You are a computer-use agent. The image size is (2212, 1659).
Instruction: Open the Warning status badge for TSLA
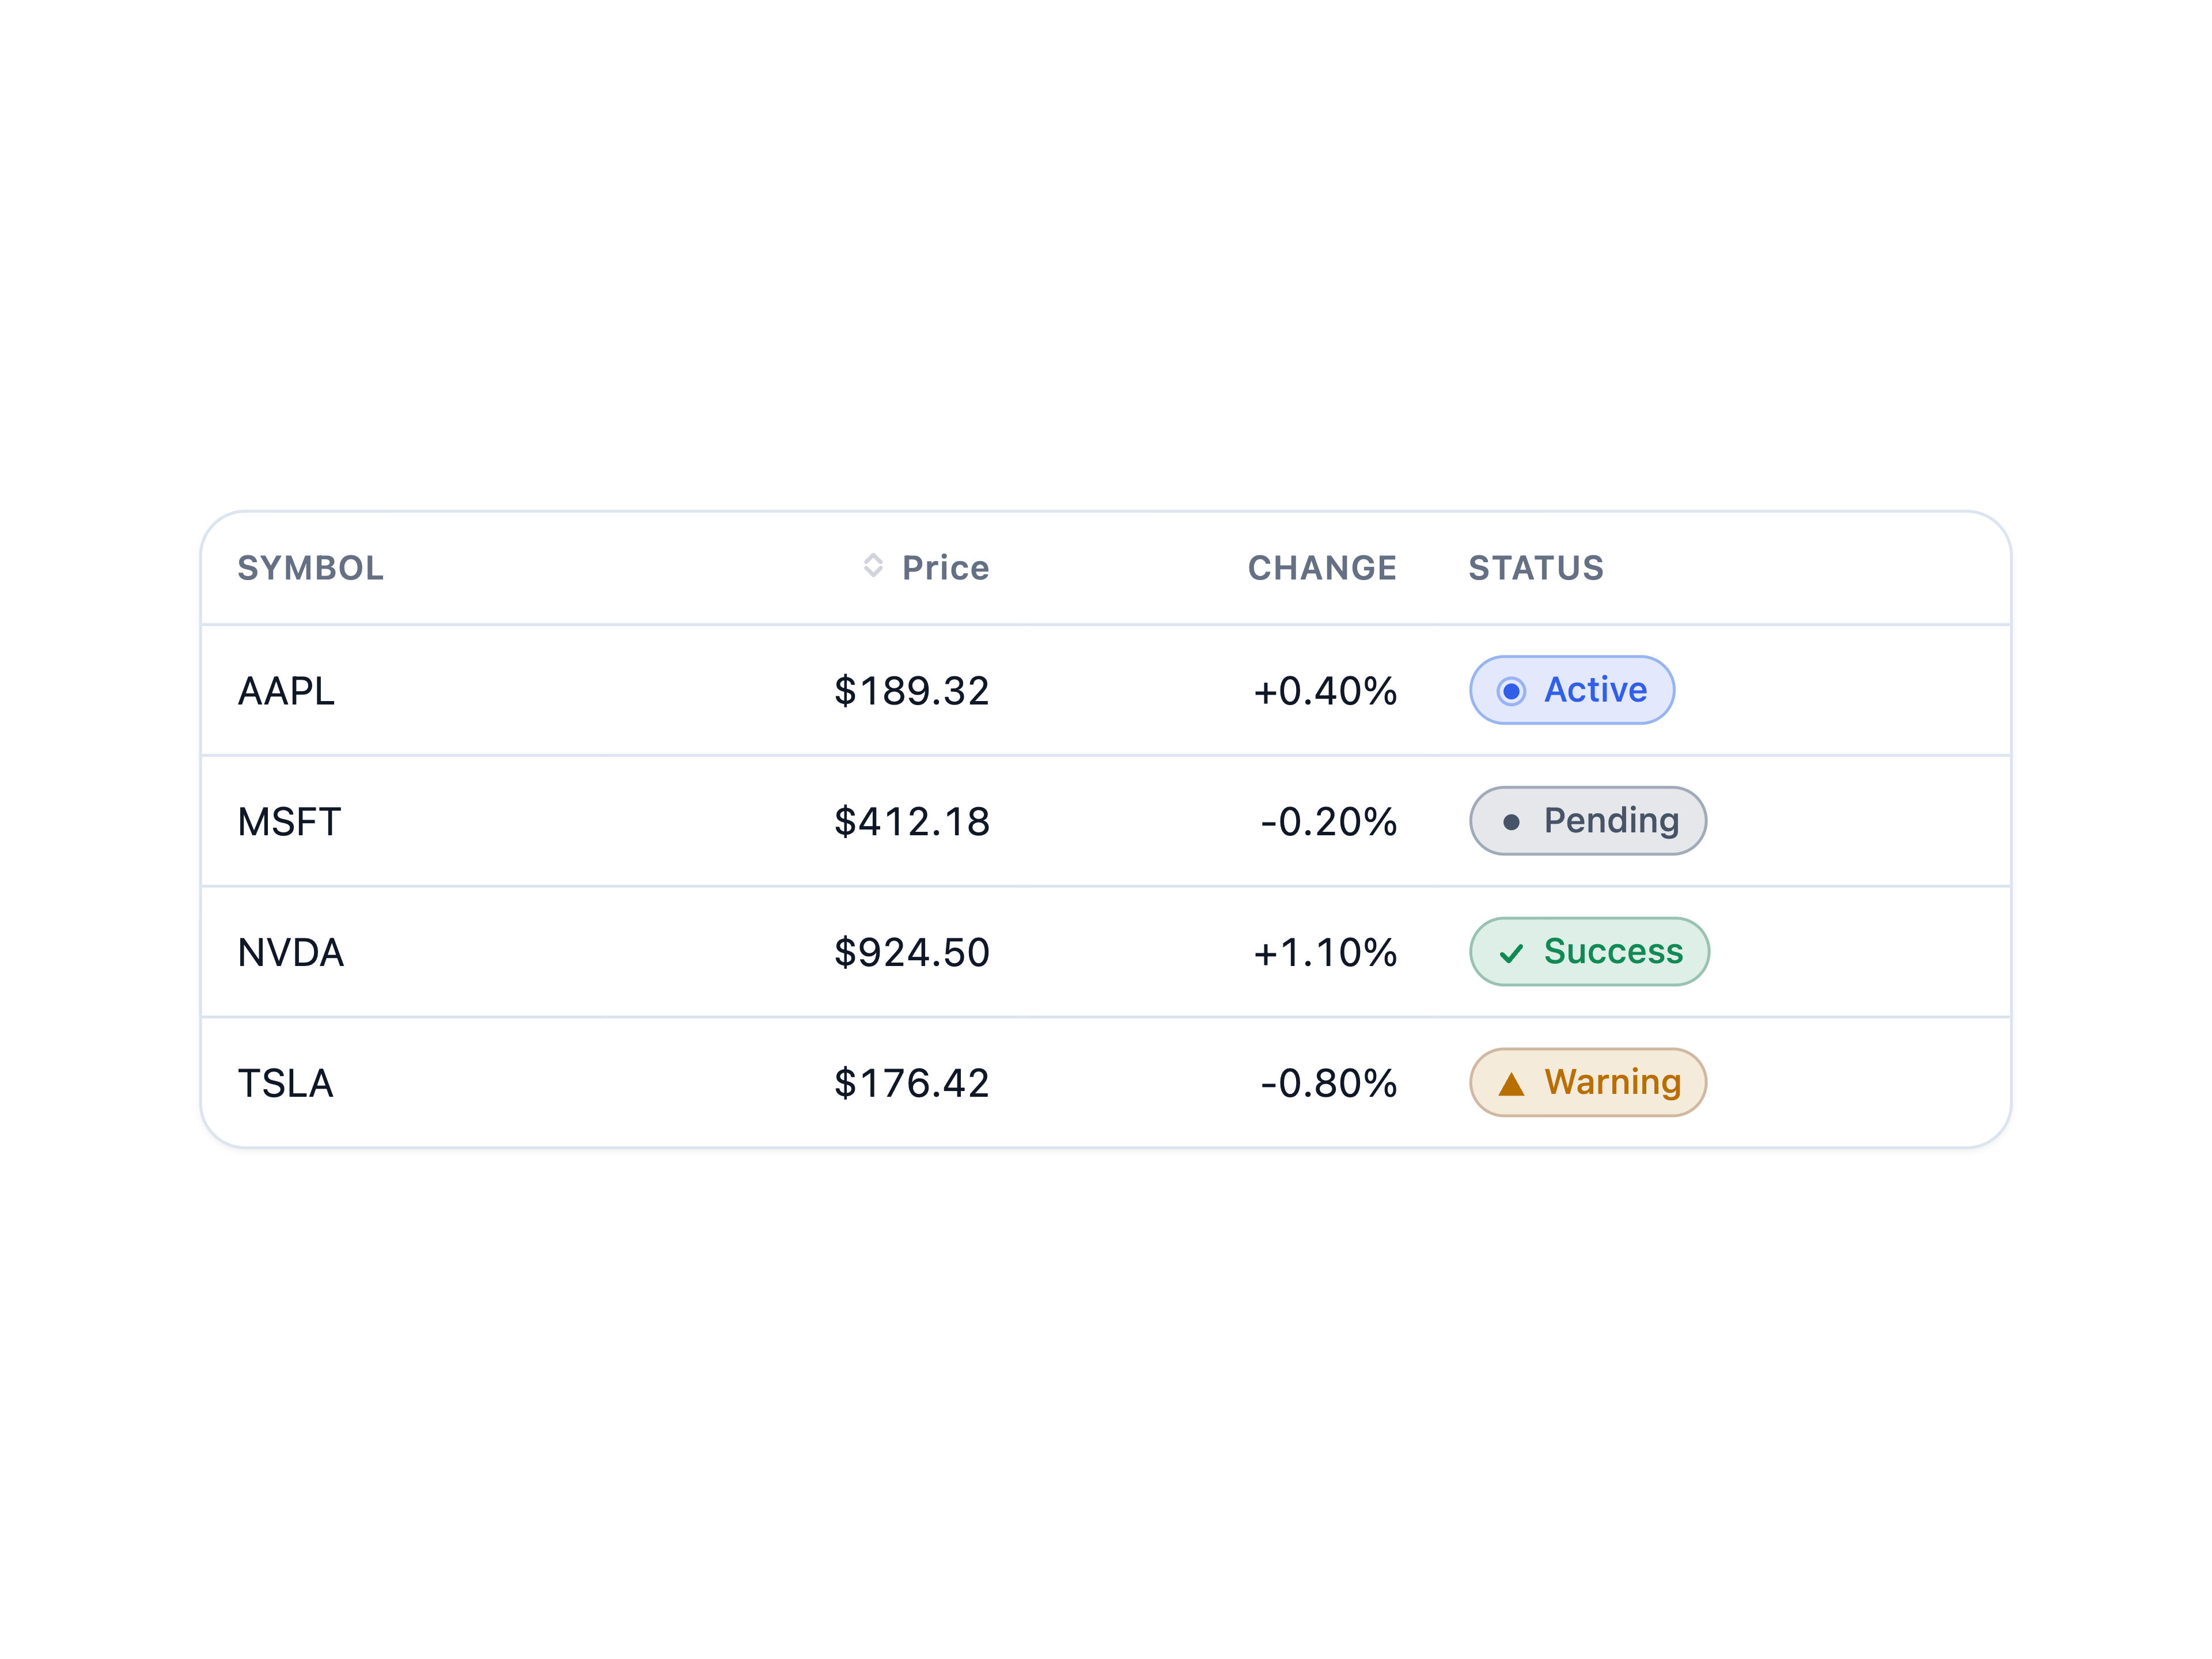[x=1588, y=1083]
